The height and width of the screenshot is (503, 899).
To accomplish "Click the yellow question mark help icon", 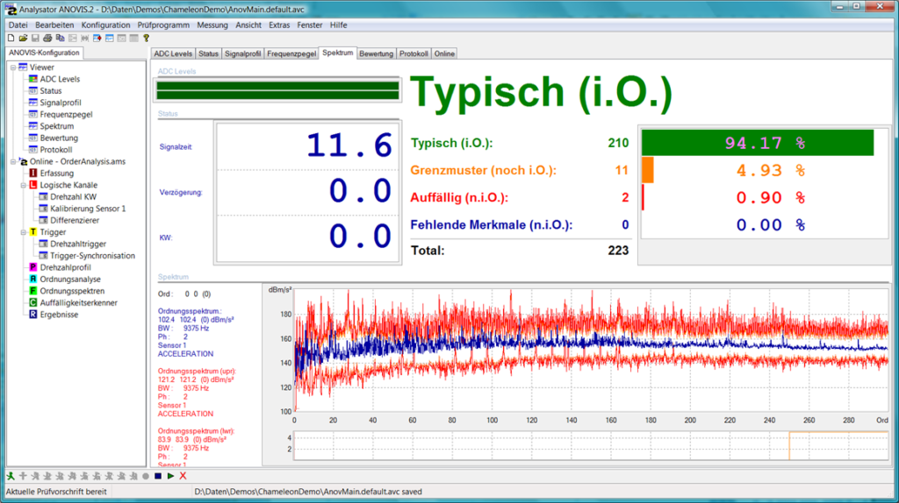I will (x=147, y=38).
